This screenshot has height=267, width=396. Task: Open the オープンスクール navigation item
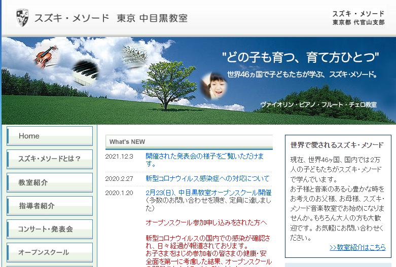(x=50, y=252)
